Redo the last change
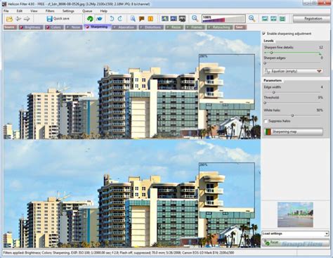 [120, 19]
